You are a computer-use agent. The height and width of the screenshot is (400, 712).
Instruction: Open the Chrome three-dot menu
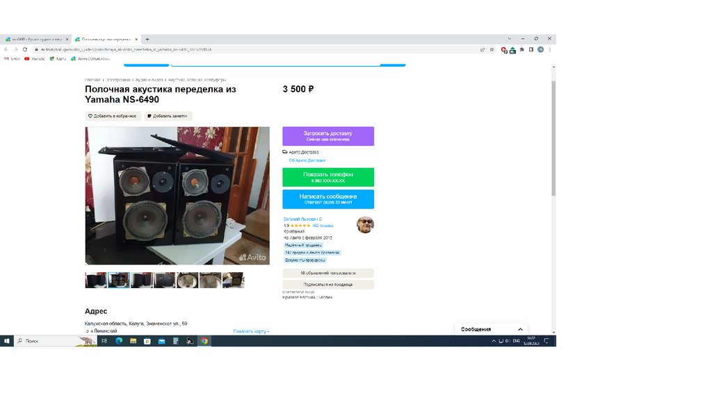(549, 49)
